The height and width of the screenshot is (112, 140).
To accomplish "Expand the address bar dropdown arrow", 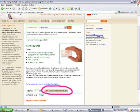I will (116, 12).
